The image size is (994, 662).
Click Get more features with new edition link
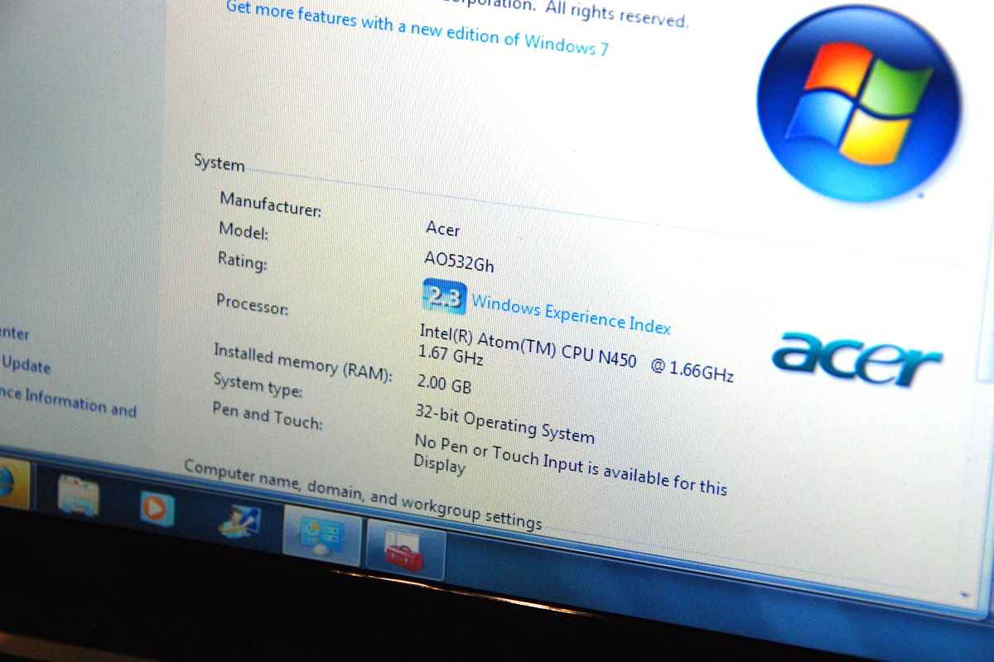click(417, 27)
